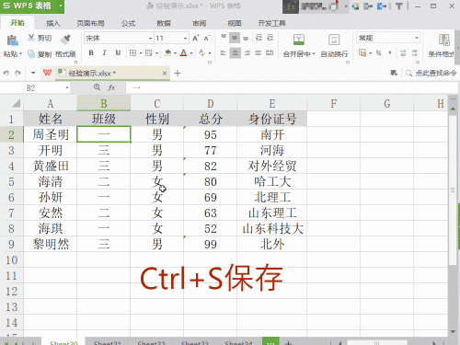Align text left horizontally

(x=224, y=53)
